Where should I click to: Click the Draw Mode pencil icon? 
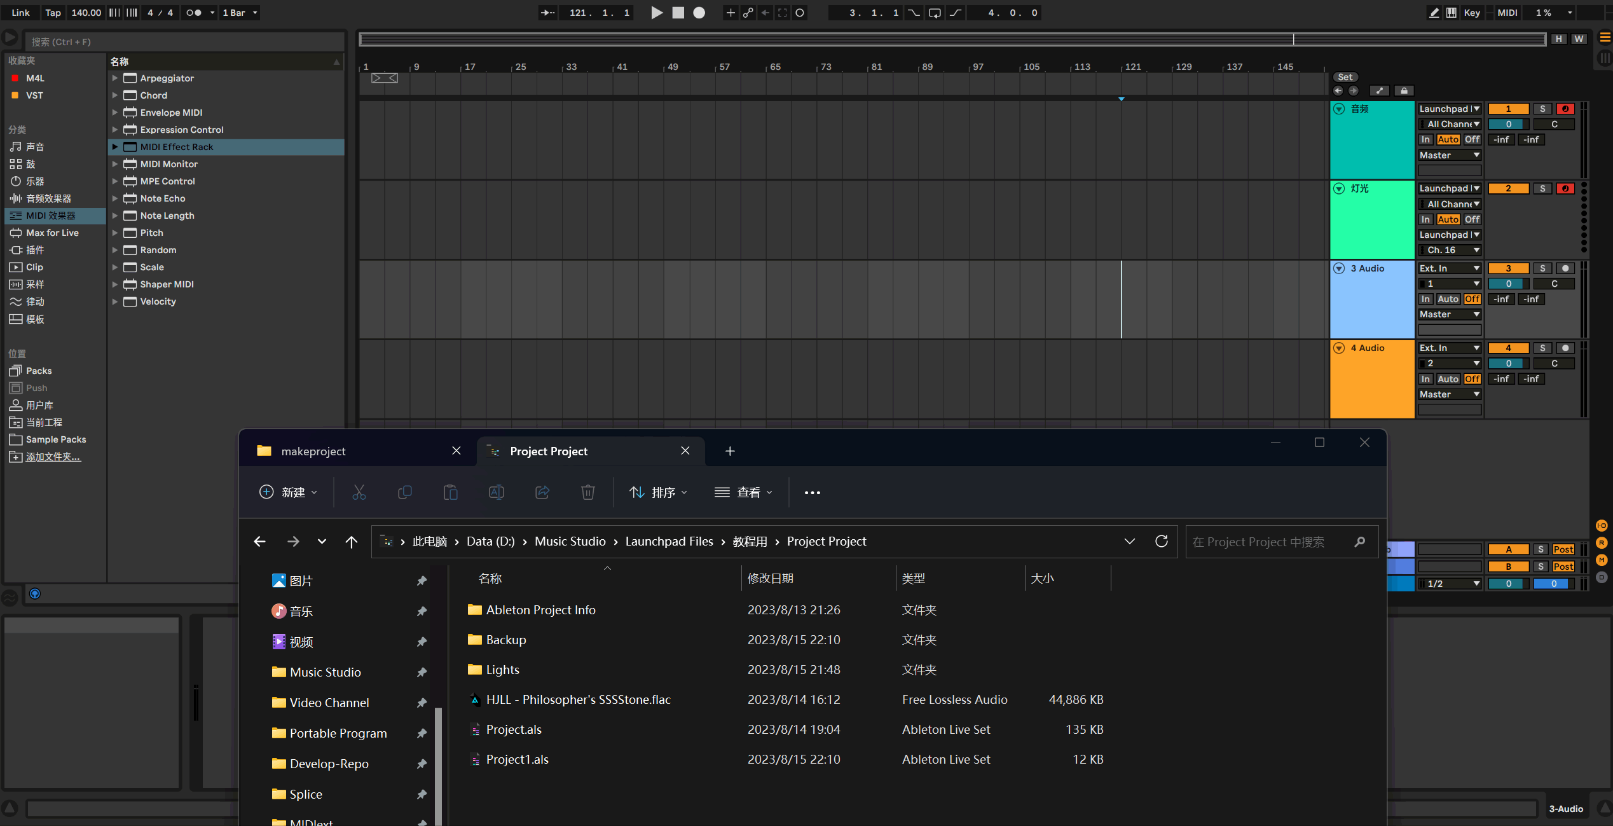(x=1434, y=13)
